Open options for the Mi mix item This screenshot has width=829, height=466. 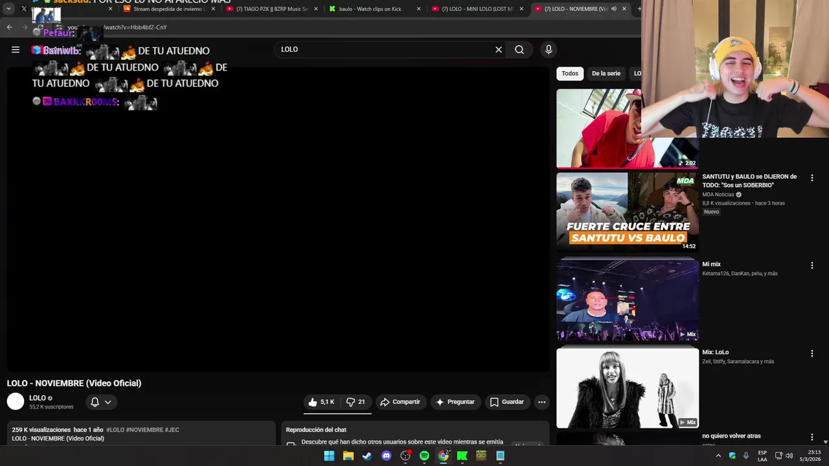pyautogui.click(x=812, y=265)
